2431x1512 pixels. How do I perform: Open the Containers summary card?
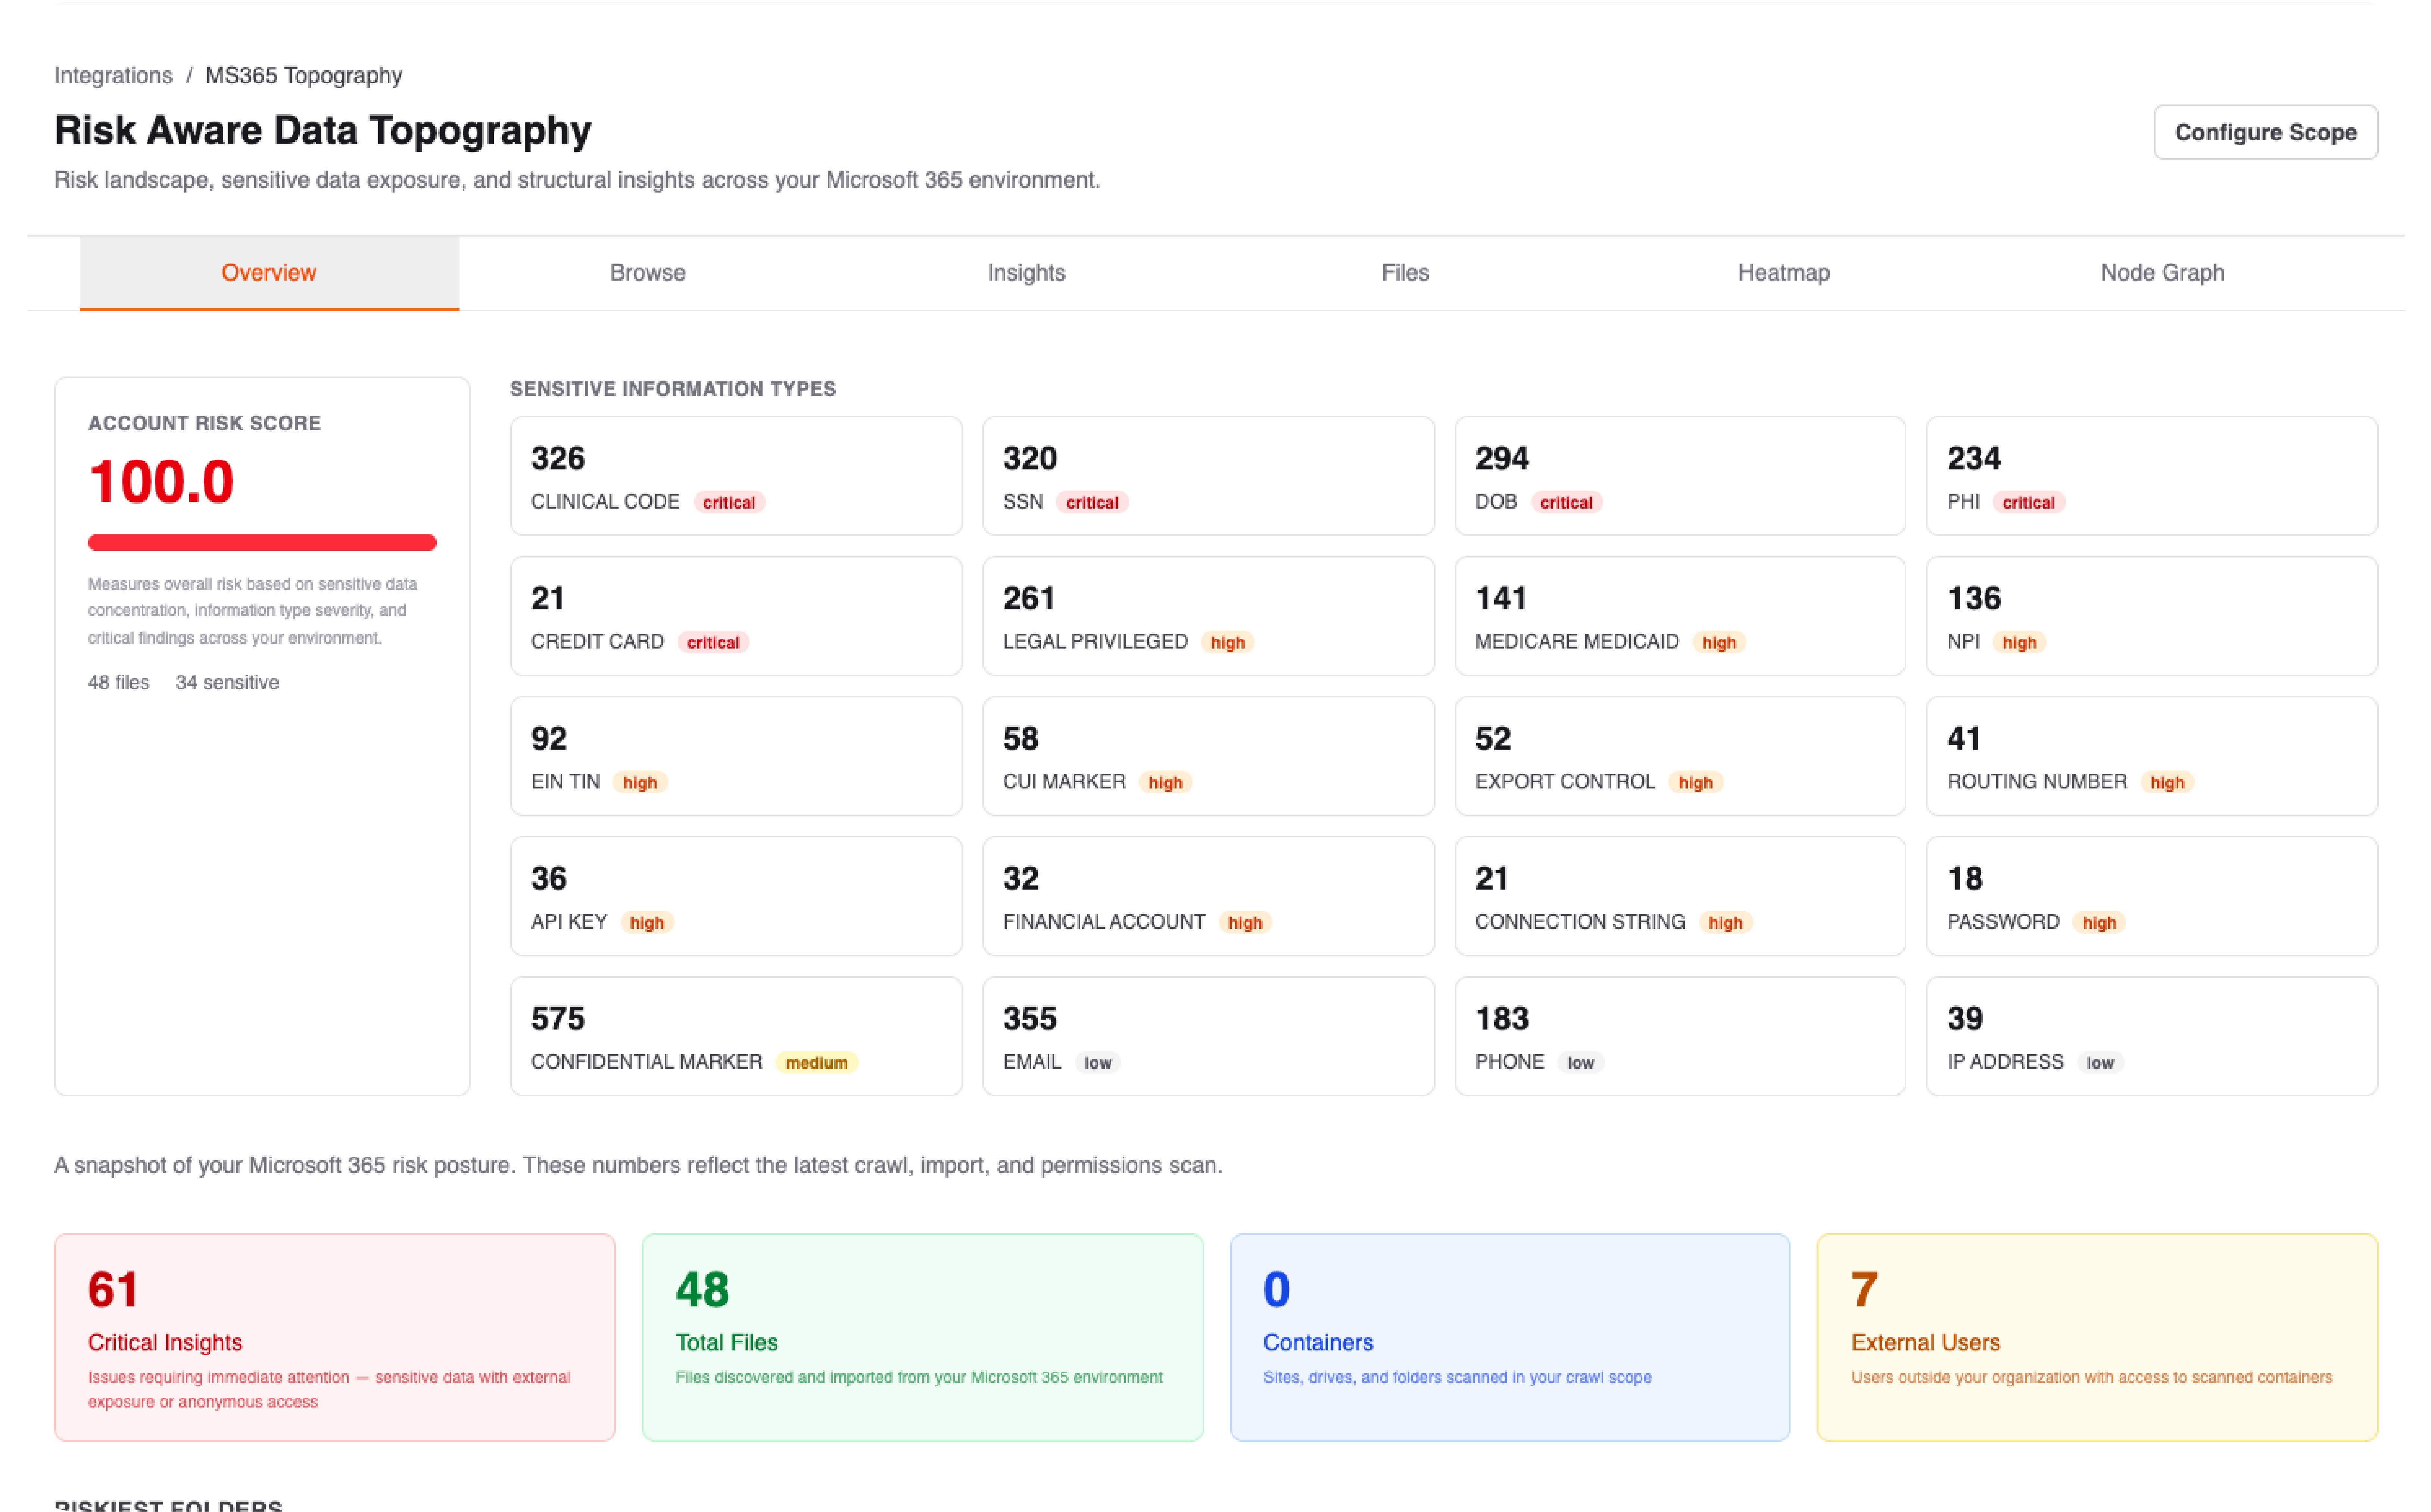click(x=1510, y=1337)
